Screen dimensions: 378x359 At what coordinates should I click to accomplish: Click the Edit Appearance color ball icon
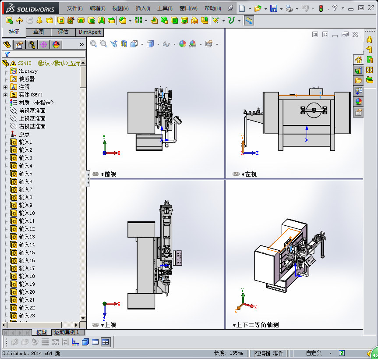pyautogui.click(x=183, y=44)
